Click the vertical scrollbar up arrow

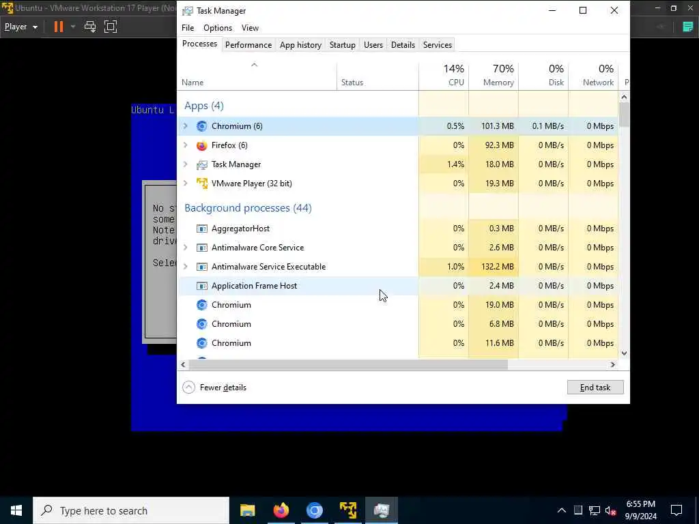(x=624, y=97)
